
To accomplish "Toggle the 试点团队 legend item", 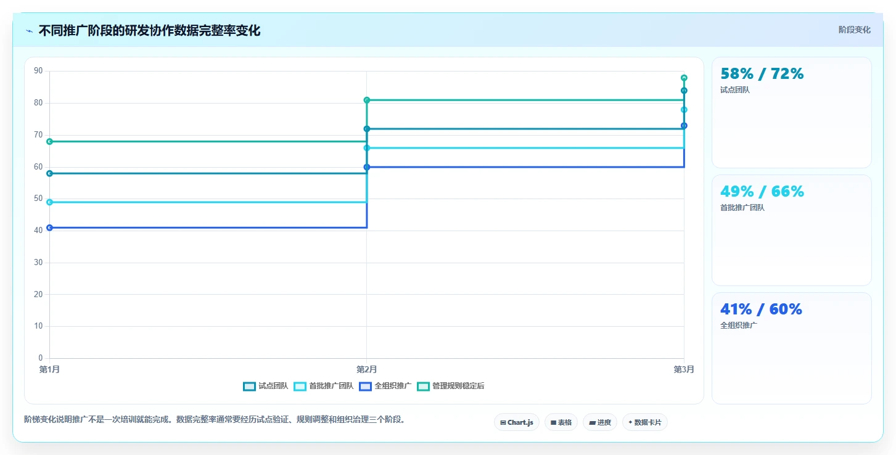I will [x=266, y=386].
